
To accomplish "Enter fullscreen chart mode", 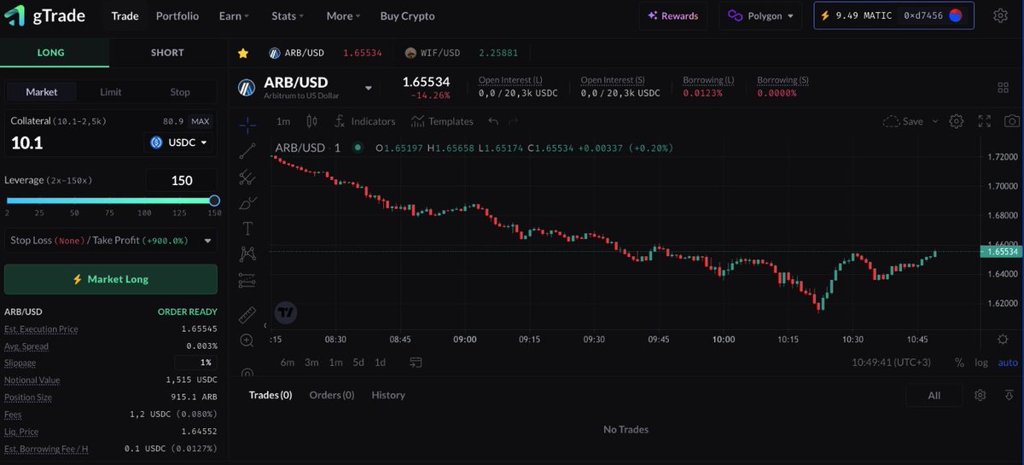I will click(984, 121).
